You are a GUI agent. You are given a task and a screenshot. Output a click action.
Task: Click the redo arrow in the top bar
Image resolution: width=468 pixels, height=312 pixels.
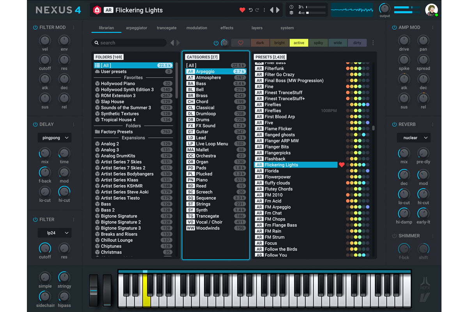(x=257, y=10)
